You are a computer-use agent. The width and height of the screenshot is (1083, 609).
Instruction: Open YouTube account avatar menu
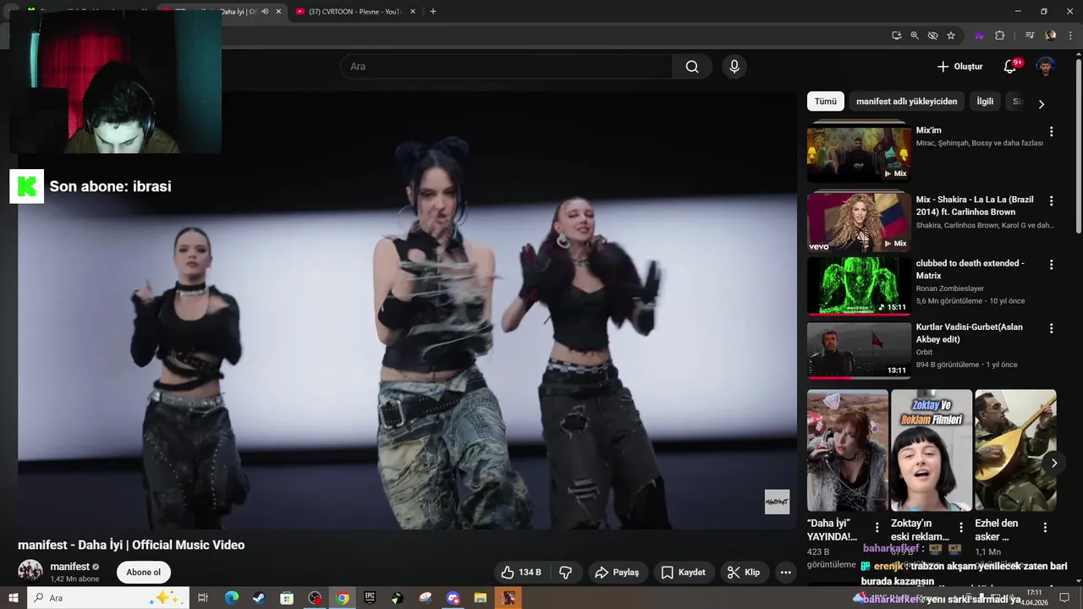(x=1047, y=67)
